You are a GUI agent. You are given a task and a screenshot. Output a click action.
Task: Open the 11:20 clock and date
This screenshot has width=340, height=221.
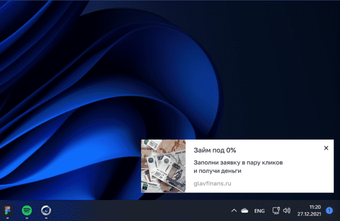click(x=309, y=210)
